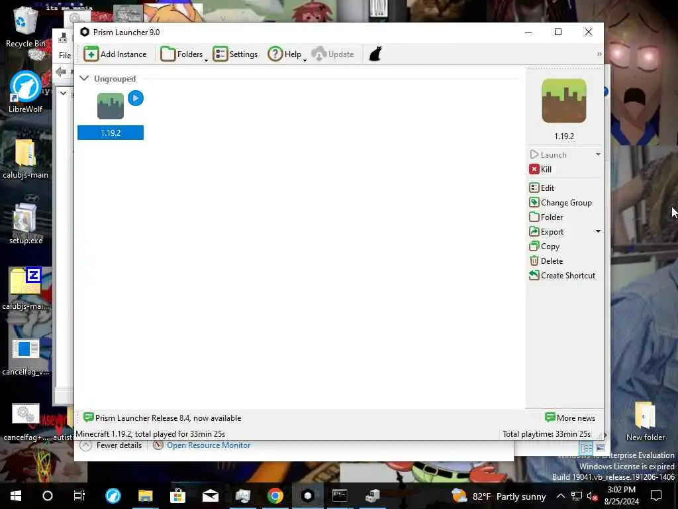Image resolution: width=678 pixels, height=509 pixels.
Task: Expand the Help dropdown arrow
Action: (x=305, y=60)
